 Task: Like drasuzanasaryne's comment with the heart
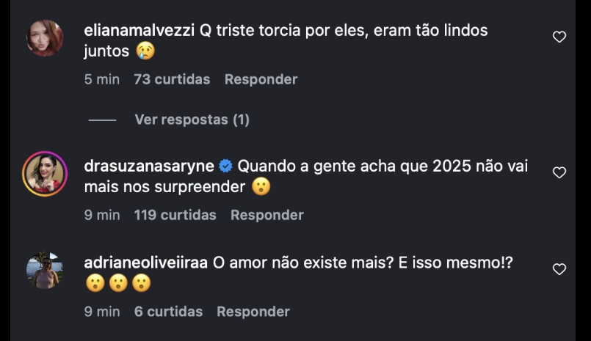click(x=559, y=173)
